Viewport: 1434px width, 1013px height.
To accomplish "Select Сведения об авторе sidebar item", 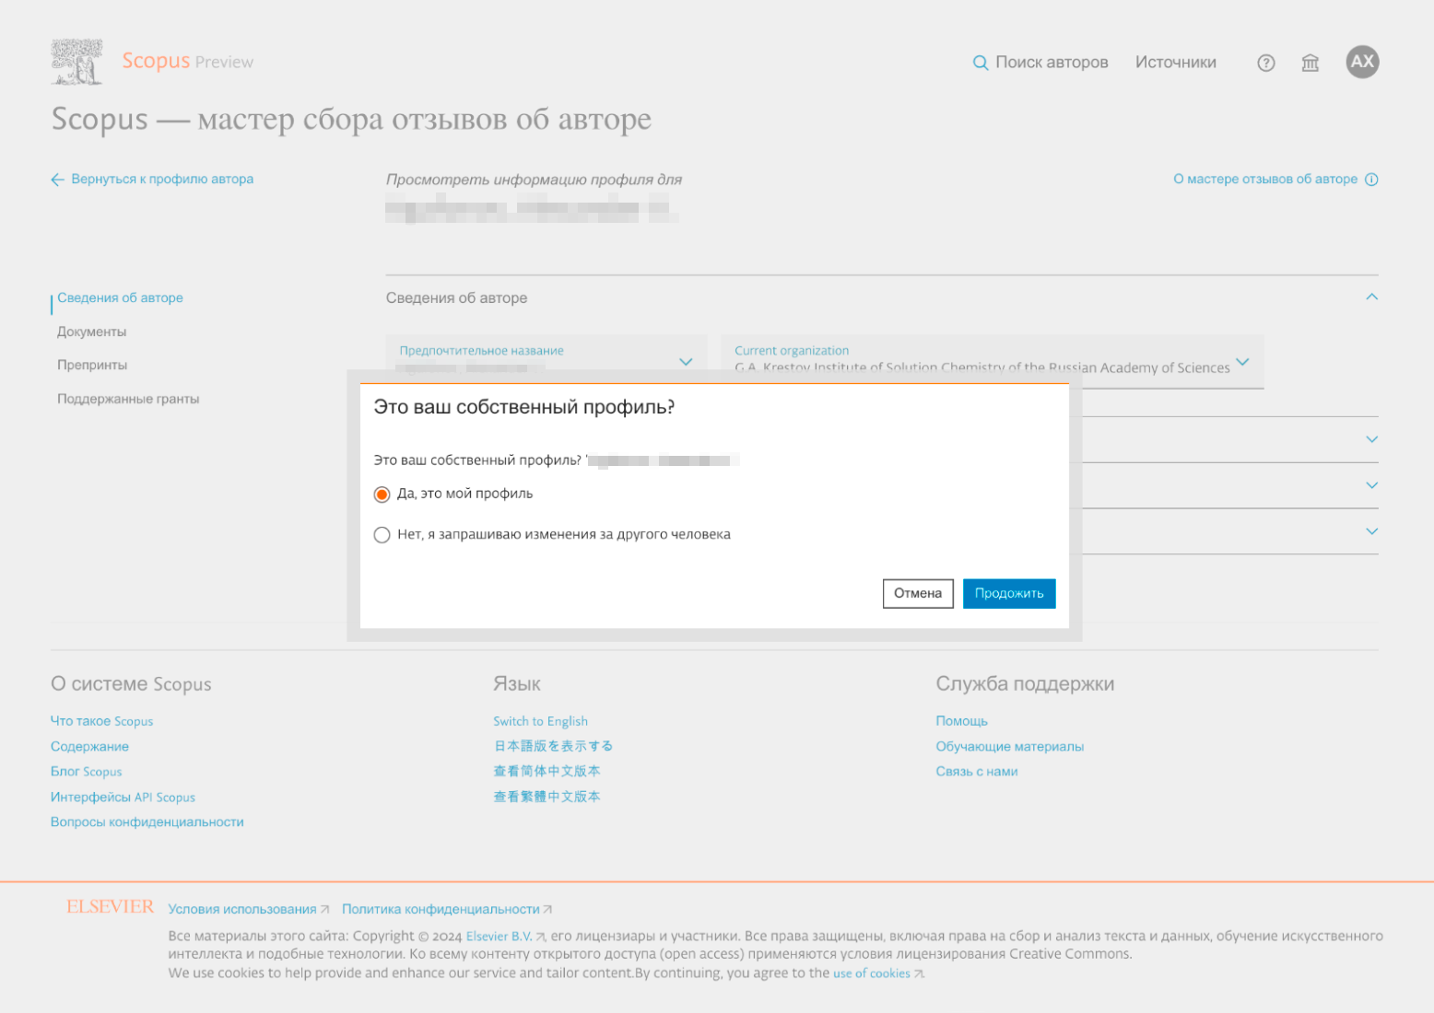I will coord(120,297).
